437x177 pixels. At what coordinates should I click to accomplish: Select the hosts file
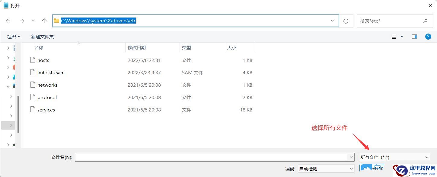click(x=43, y=60)
